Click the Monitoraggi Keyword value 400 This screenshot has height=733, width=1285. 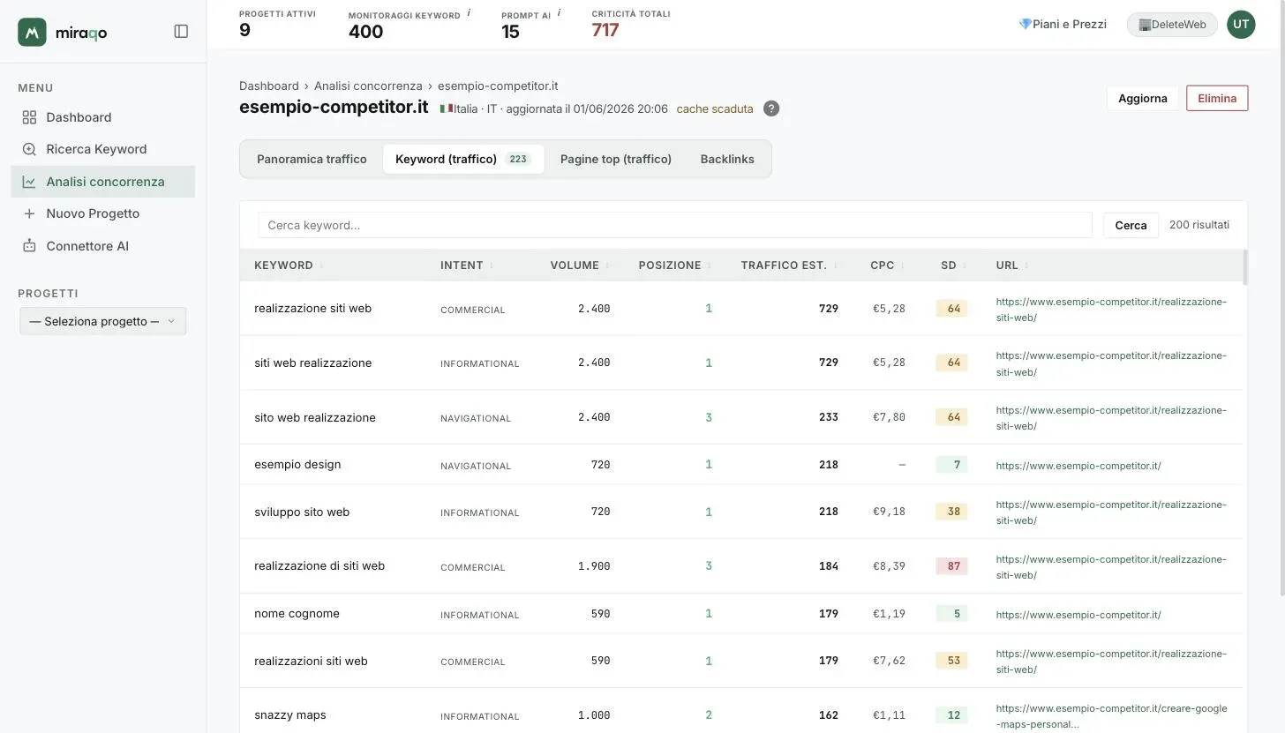(365, 32)
